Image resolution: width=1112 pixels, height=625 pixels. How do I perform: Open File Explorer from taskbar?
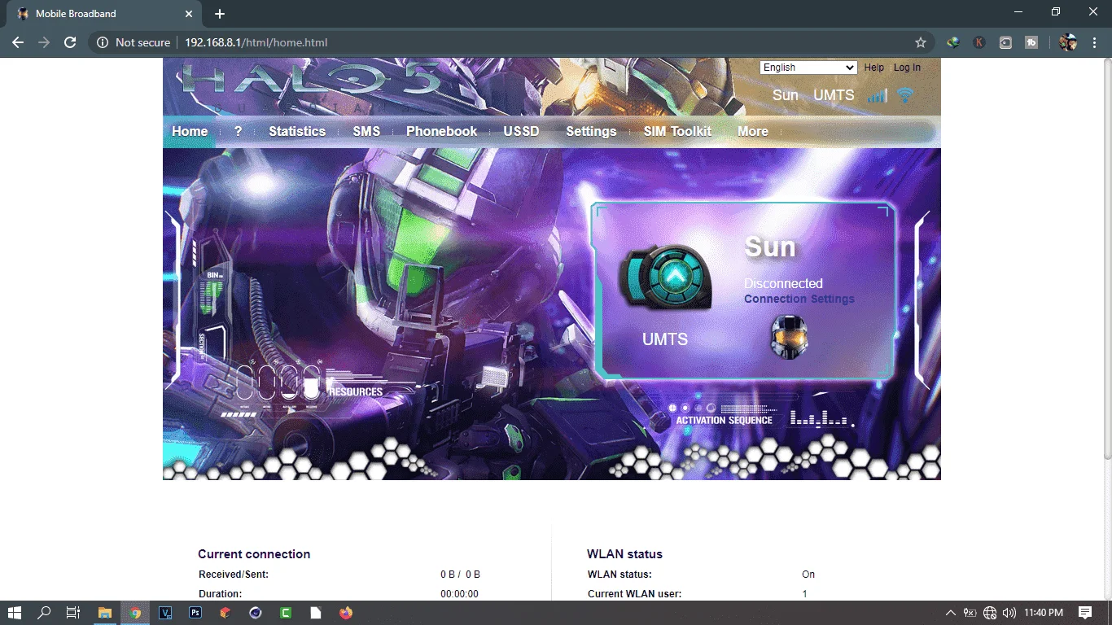(x=105, y=613)
